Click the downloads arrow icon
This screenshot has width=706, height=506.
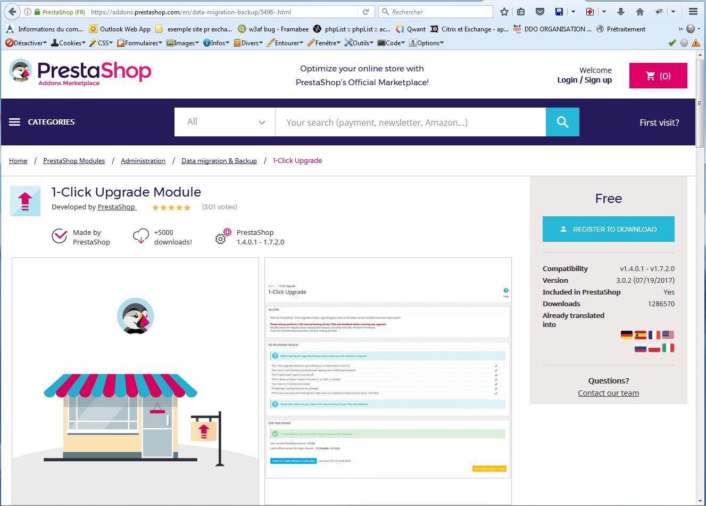click(620, 12)
